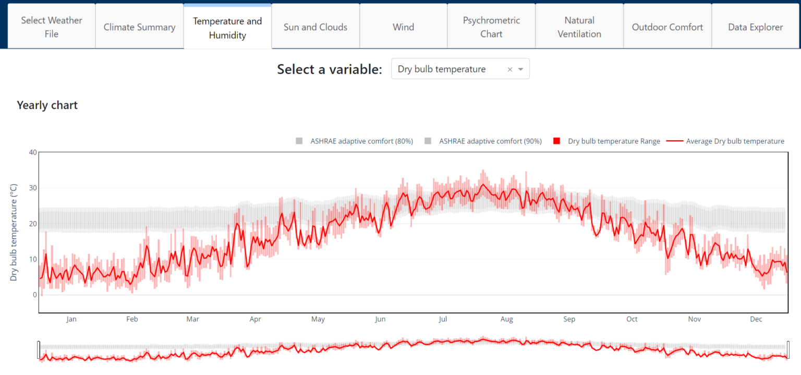Expand the Dry bulb temperature dropdown list

point(520,68)
